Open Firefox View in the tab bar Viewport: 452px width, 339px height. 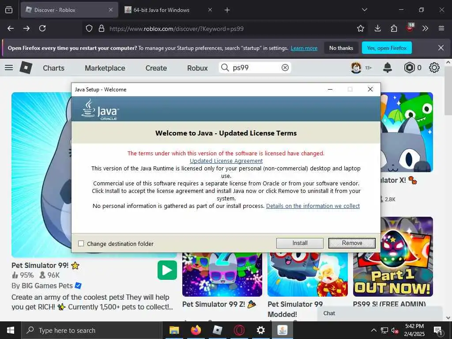click(x=9, y=10)
